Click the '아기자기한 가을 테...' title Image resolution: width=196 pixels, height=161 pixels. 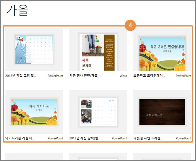(x=20, y=138)
